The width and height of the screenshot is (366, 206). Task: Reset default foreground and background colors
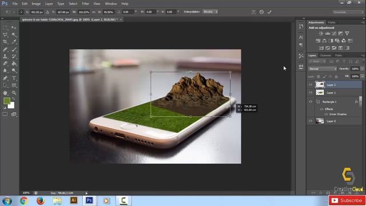pyautogui.click(x=4, y=108)
